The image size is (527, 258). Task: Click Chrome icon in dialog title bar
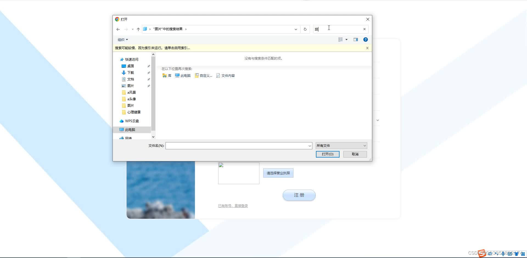pyautogui.click(x=117, y=19)
